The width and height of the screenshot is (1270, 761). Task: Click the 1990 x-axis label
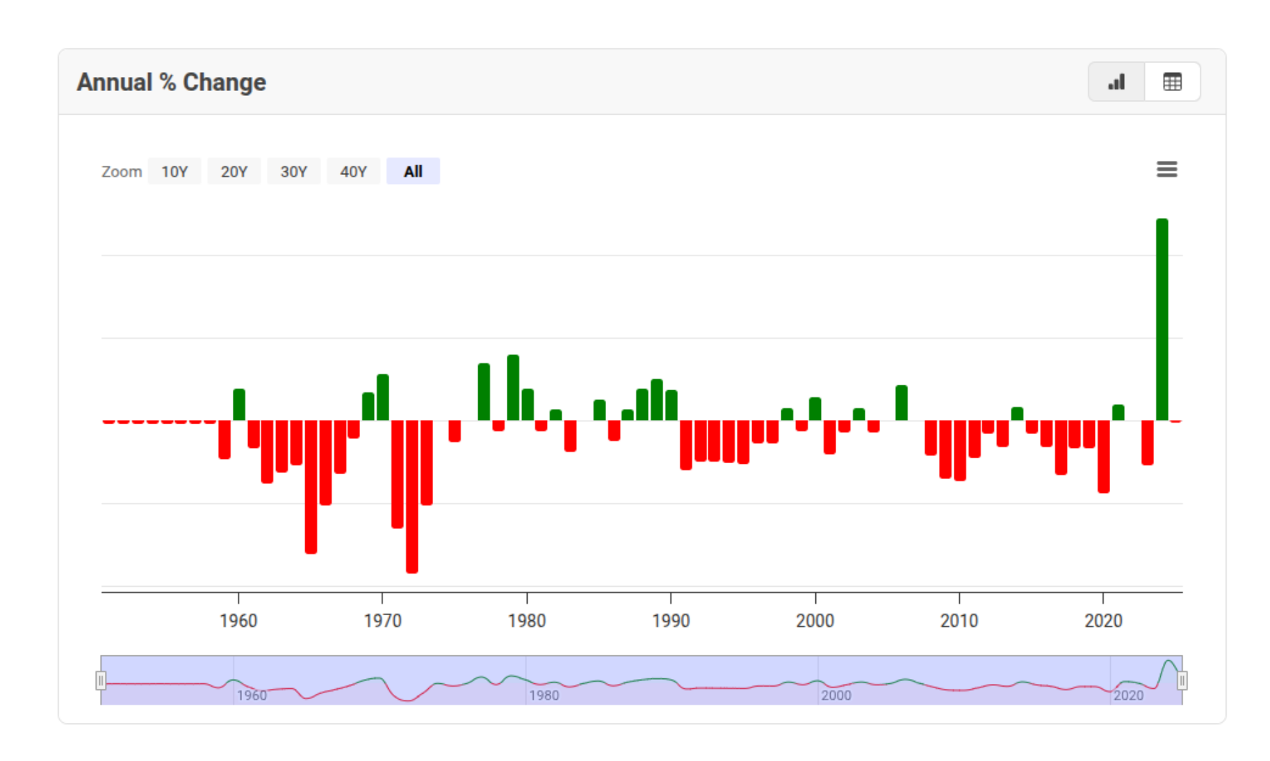pos(671,621)
